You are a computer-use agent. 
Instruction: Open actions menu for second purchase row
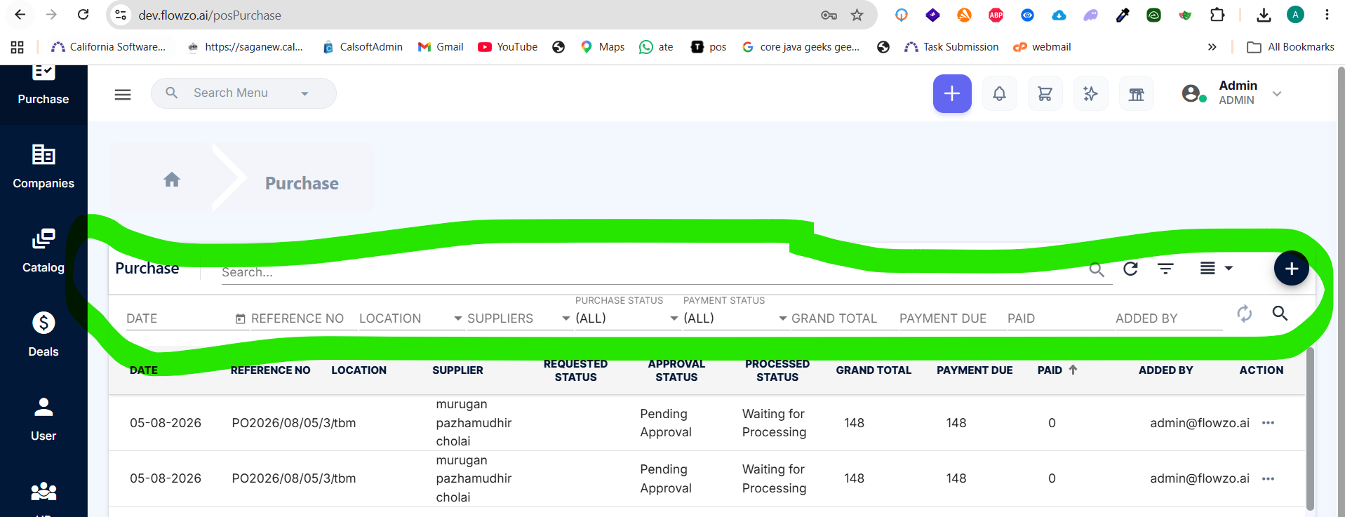[1268, 479]
